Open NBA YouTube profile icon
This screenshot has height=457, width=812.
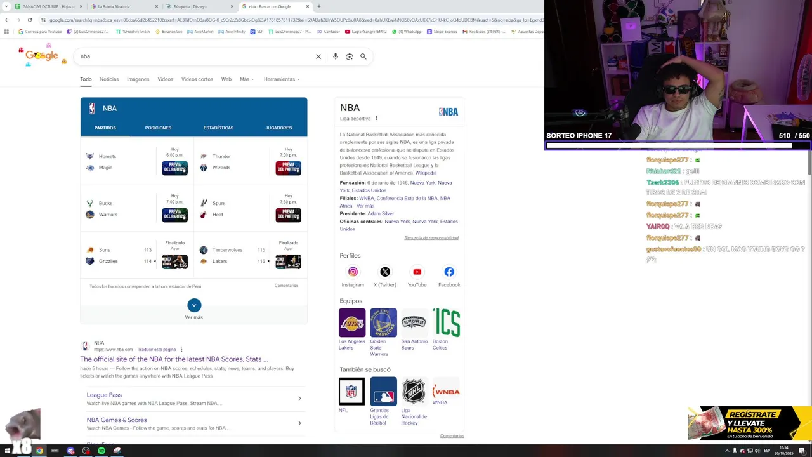click(417, 272)
